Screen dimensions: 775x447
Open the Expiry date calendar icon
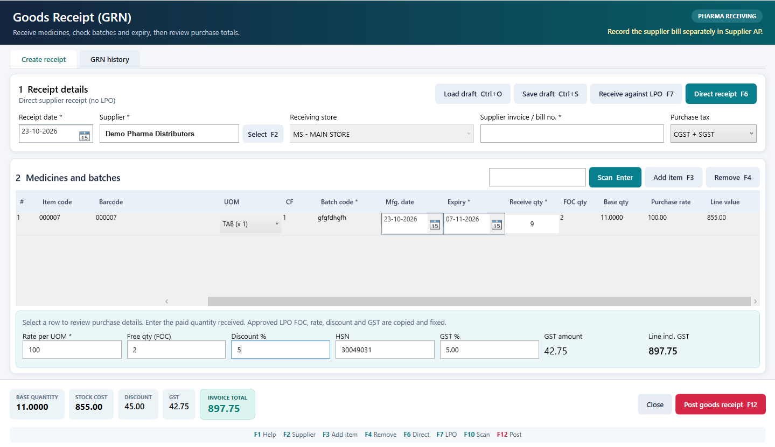pyautogui.click(x=497, y=225)
